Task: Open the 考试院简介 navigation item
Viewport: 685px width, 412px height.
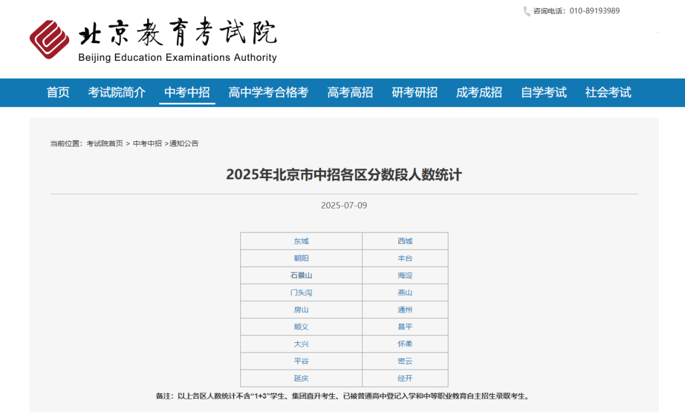Action: (x=116, y=93)
